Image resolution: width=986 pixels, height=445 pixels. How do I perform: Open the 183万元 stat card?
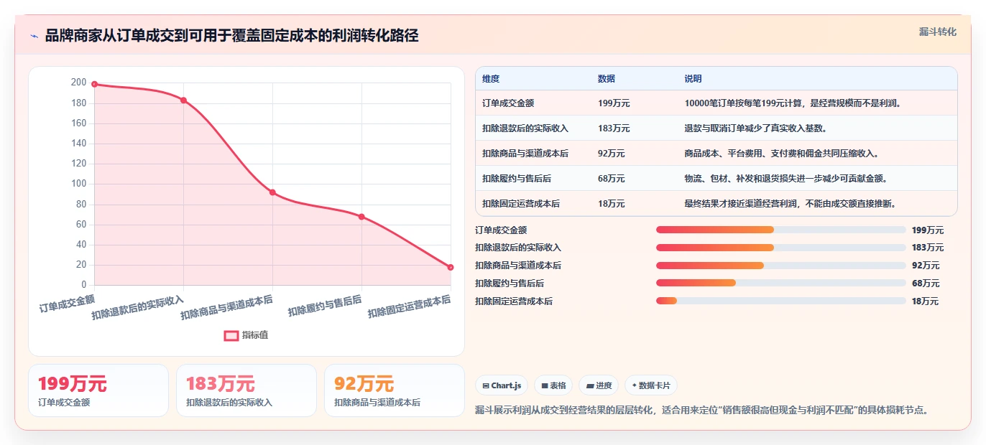[247, 390]
